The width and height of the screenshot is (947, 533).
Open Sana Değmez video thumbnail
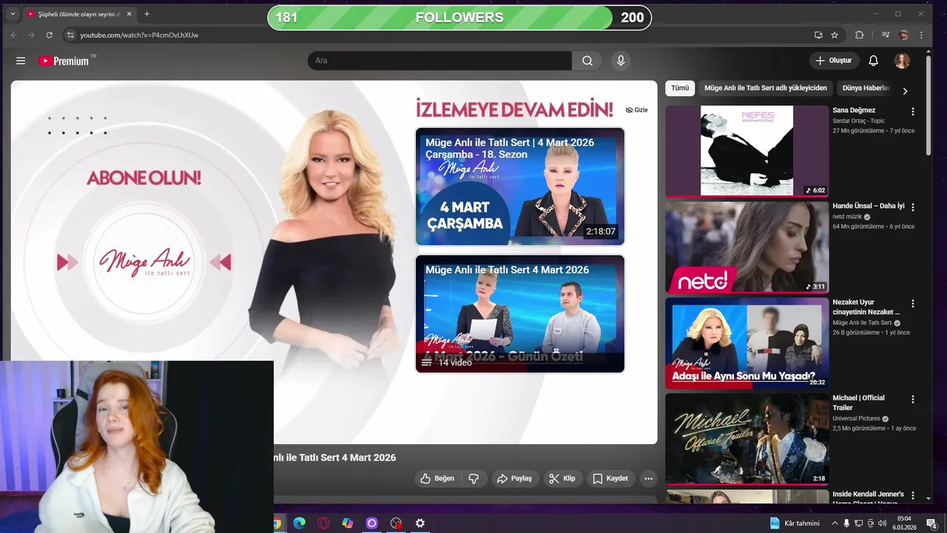(x=747, y=151)
